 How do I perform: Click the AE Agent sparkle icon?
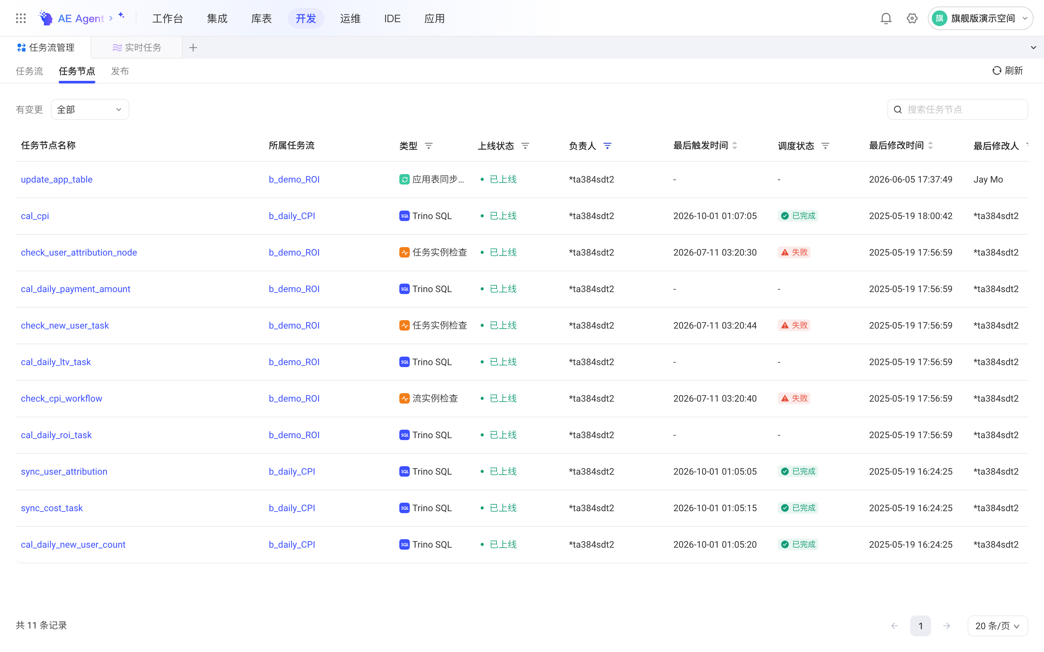(121, 16)
